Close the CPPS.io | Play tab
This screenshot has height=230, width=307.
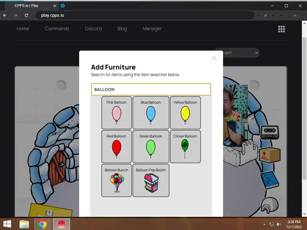55,6
